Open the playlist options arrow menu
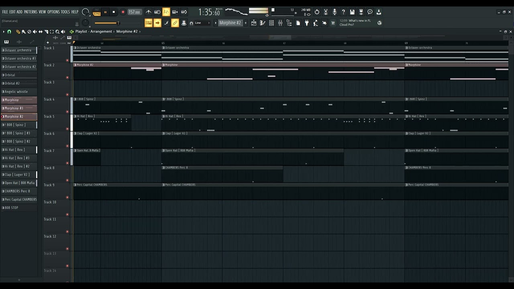This screenshot has width=514, height=289. [x=4, y=31]
